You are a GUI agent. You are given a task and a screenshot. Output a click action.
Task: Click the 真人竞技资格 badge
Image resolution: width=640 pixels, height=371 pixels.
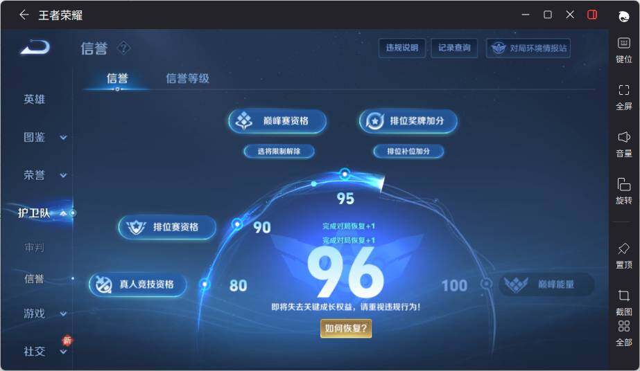[x=138, y=284]
